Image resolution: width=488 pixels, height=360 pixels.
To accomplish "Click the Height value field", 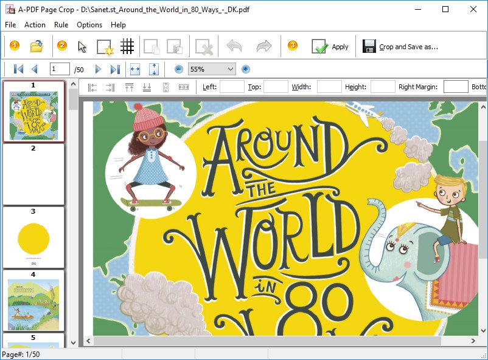I will click(383, 87).
